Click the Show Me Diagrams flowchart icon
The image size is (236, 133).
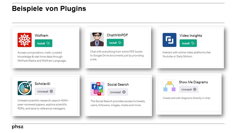(169, 86)
